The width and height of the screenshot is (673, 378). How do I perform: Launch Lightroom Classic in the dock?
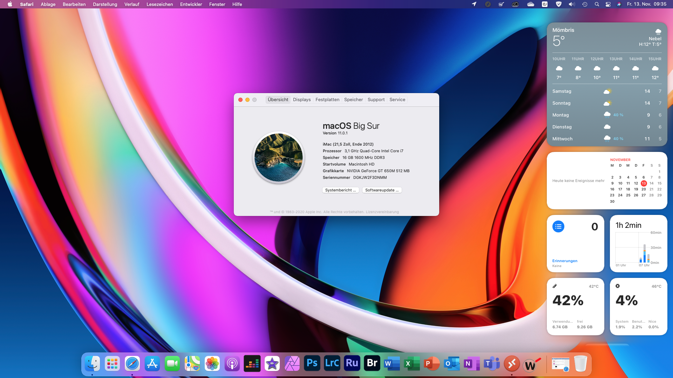tap(332, 363)
